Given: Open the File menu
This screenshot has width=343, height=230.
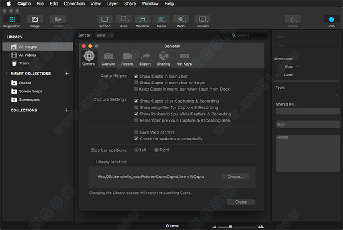Looking at the screenshot, I should pyautogui.click(x=40, y=3).
